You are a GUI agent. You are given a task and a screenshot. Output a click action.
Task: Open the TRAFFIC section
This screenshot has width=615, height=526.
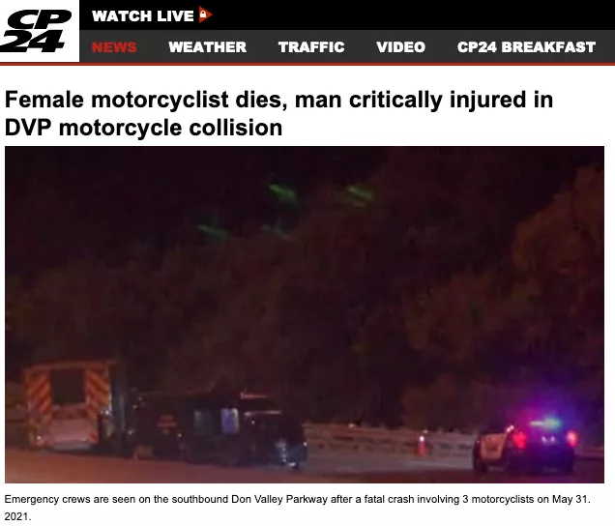coord(311,47)
